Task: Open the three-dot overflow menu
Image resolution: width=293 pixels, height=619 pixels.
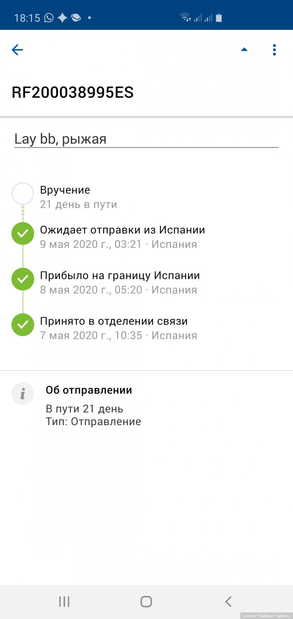Action: pos(274,50)
